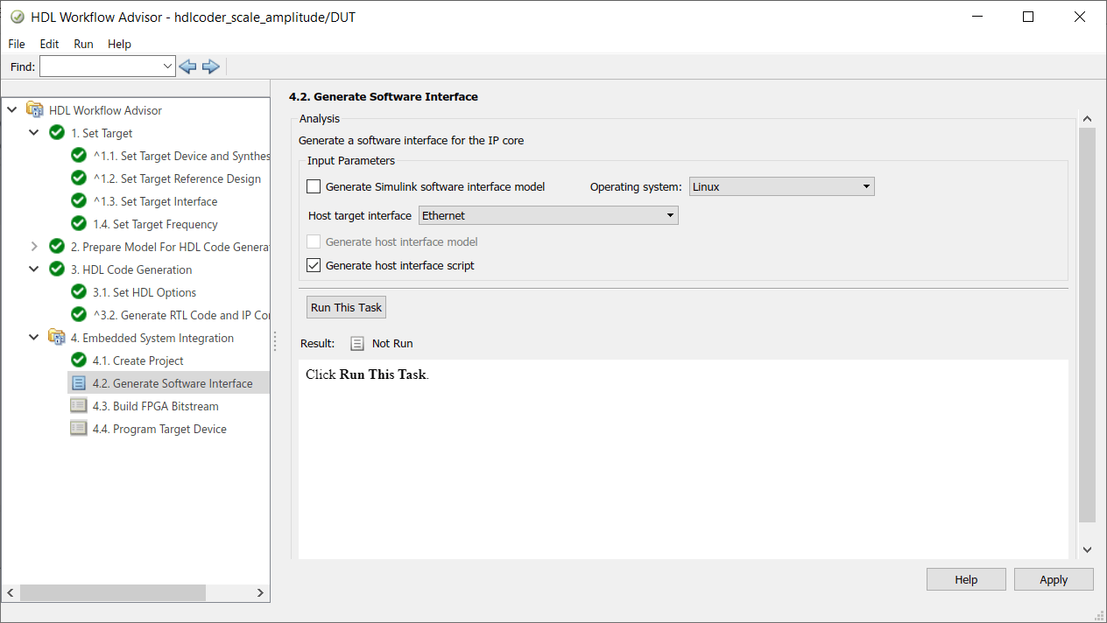Screen dimensions: 1107x623
Task: Collapse the HDL Code Generation node
Action: tap(34, 269)
